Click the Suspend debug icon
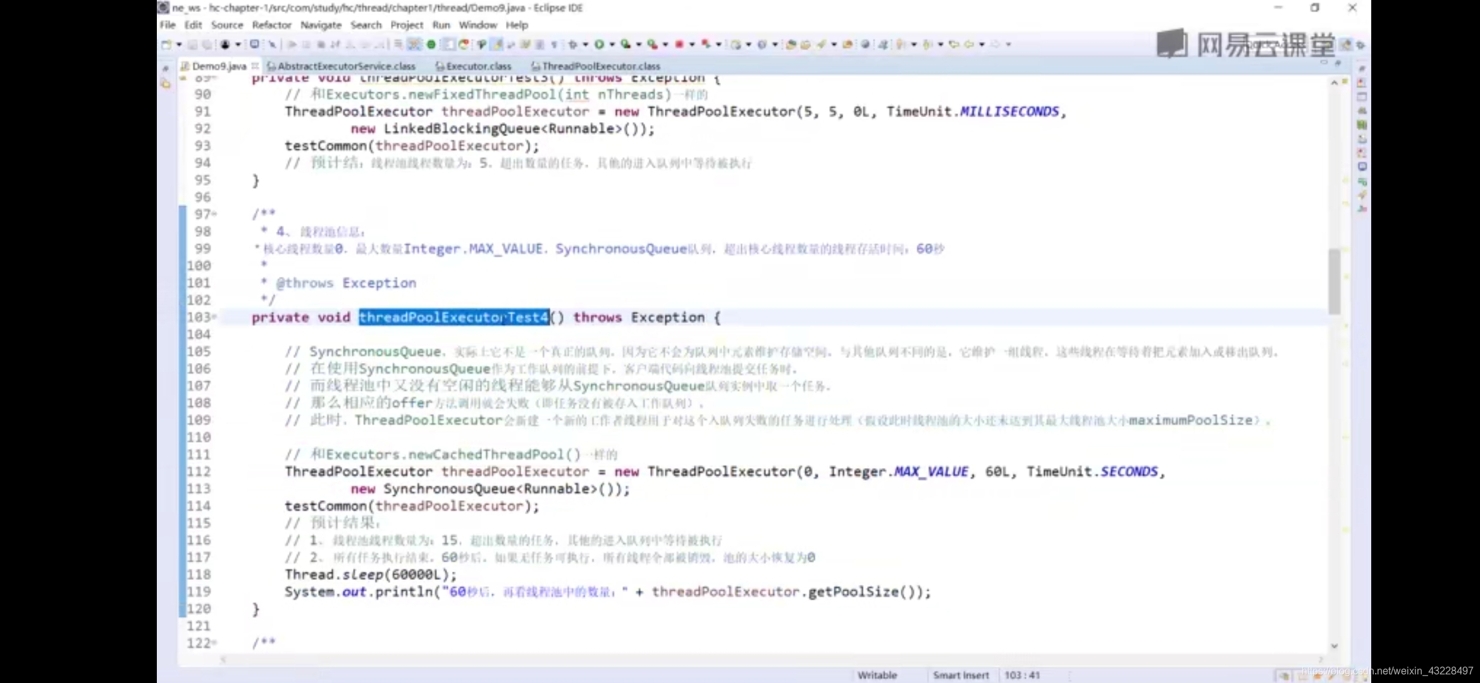Image resolution: width=1480 pixels, height=683 pixels. 306,44
